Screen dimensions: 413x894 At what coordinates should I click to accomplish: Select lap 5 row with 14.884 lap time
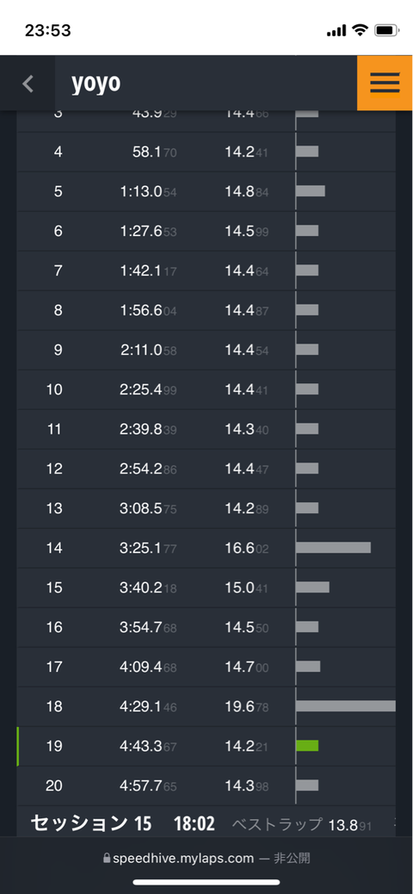point(206,191)
